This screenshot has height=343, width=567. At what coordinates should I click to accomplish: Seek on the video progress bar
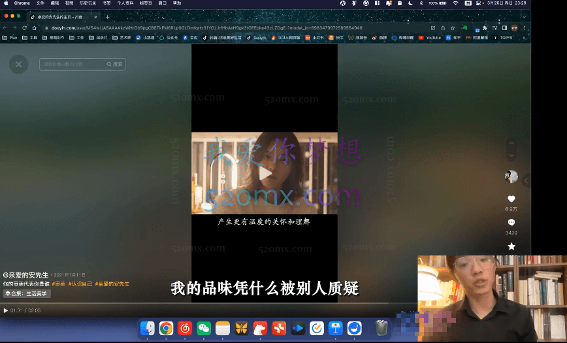click(x=208, y=303)
